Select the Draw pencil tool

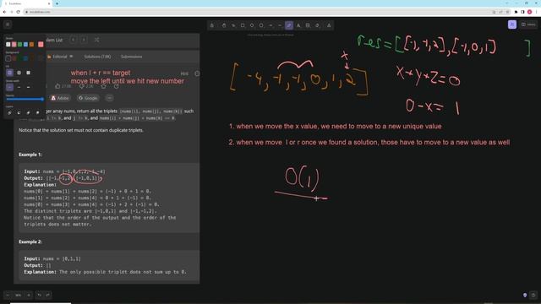[289, 25]
